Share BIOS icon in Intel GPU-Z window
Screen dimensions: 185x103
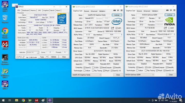(x=113, y=28)
